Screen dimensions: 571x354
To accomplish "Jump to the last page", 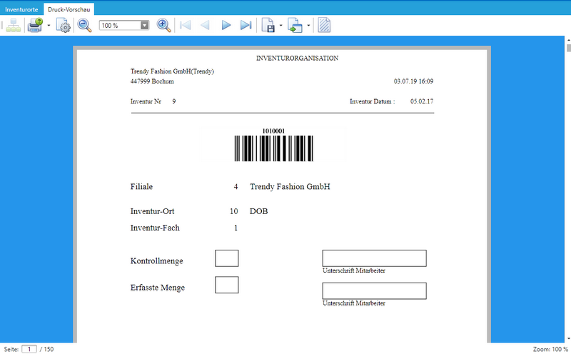I will [246, 25].
